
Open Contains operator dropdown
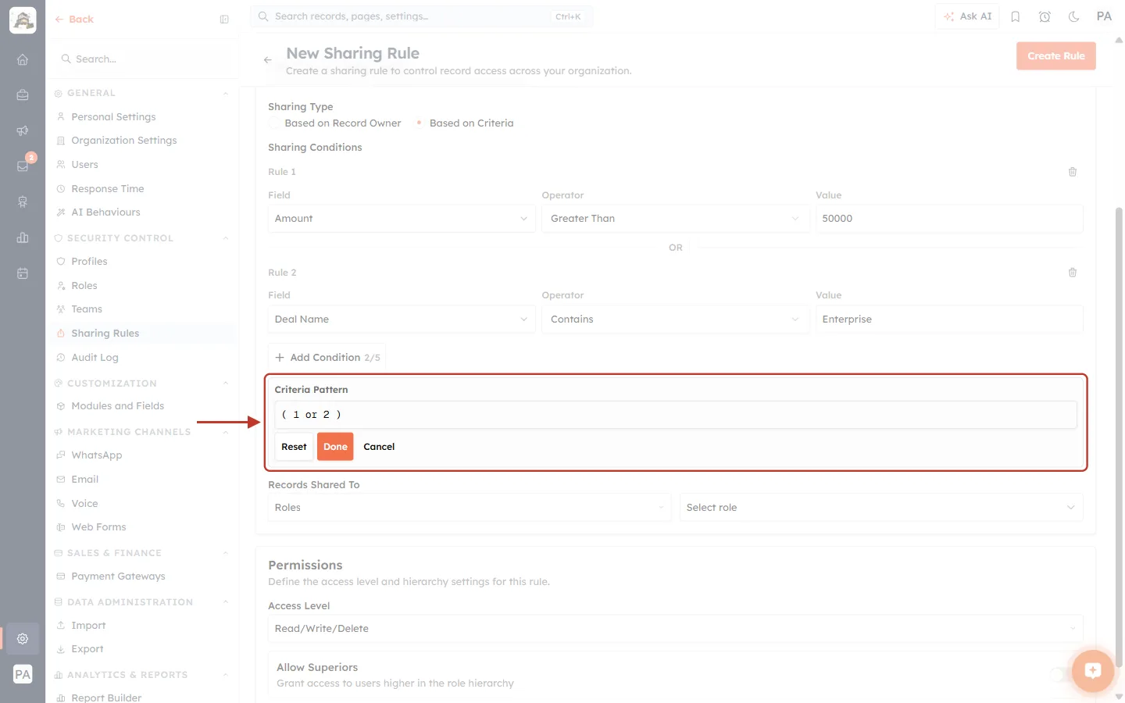tap(676, 319)
